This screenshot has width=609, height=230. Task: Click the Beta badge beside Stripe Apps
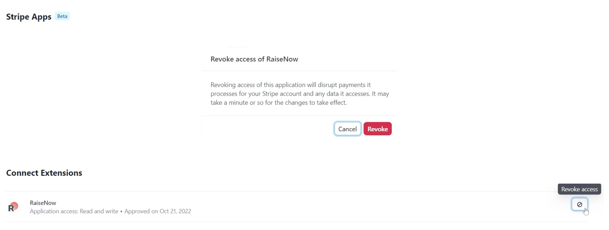(x=62, y=16)
